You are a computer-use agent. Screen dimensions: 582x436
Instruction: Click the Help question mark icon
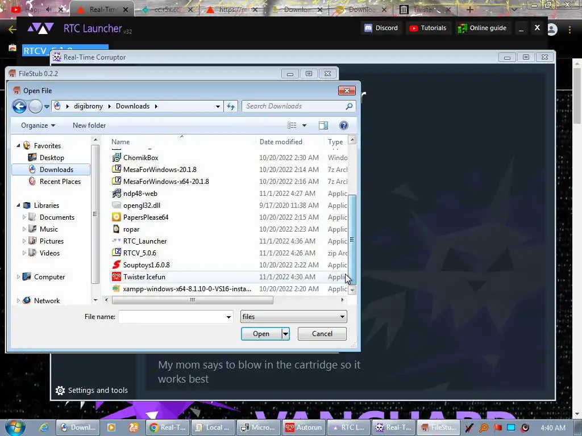pos(344,125)
